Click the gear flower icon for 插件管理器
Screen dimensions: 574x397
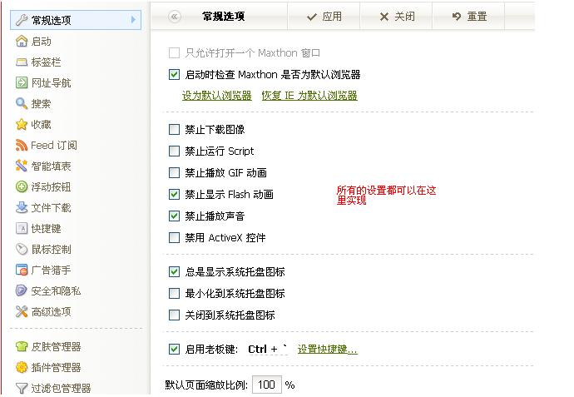click(22, 367)
